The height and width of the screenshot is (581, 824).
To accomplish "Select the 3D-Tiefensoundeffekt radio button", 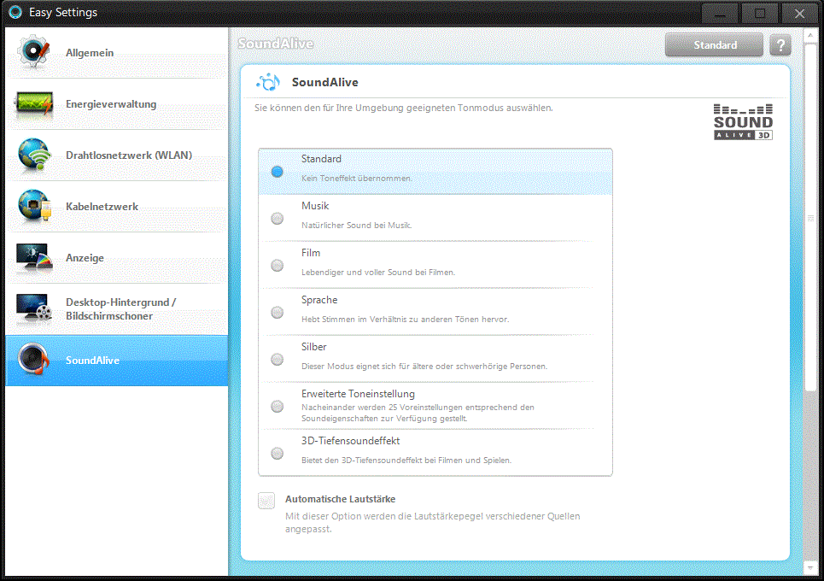I will click(x=277, y=453).
